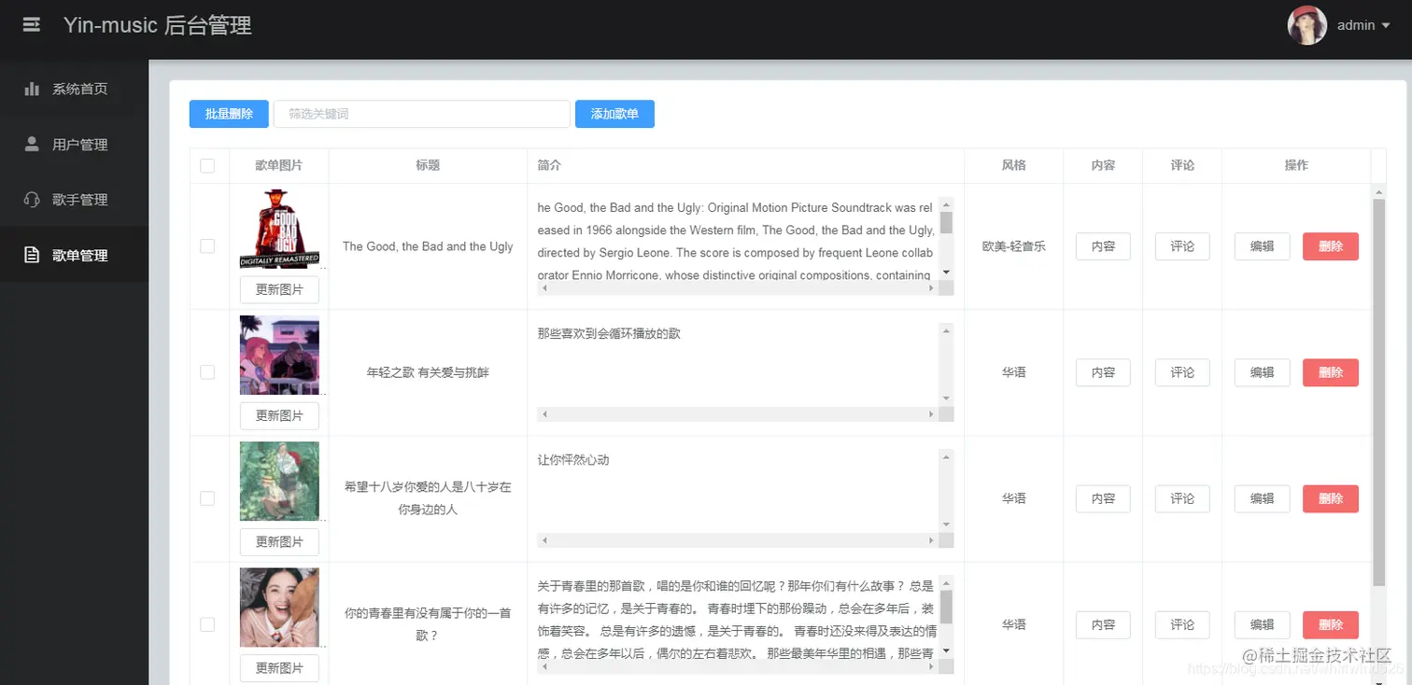Click down arrow in Good Bad Ugly description scrollbar
The height and width of the screenshot is (685, 1412).
[946, 272]
